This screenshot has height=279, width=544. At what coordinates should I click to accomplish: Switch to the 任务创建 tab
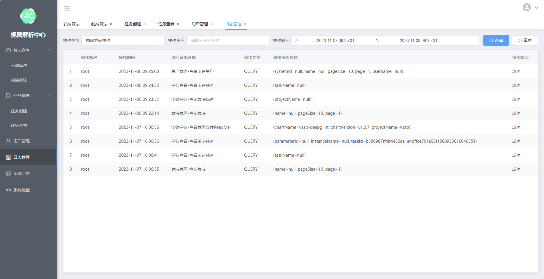point(133,24)
